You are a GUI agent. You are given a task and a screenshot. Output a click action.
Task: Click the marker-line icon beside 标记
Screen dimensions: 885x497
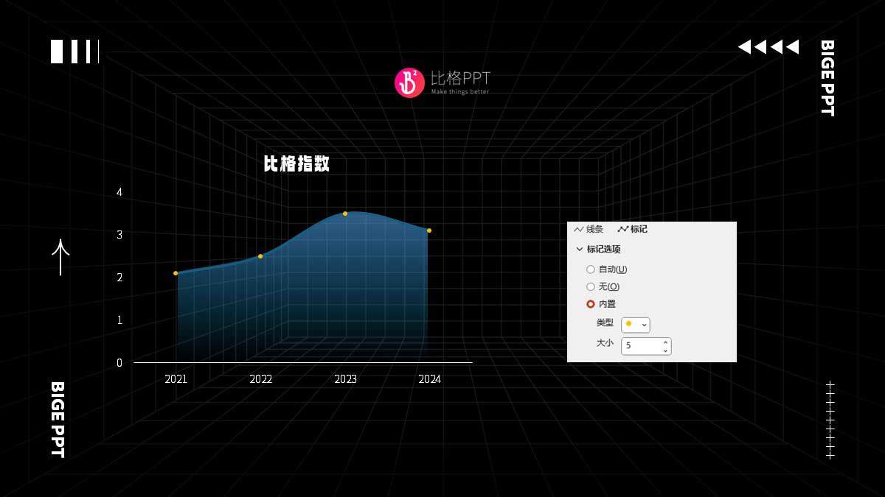coord(622,229)
